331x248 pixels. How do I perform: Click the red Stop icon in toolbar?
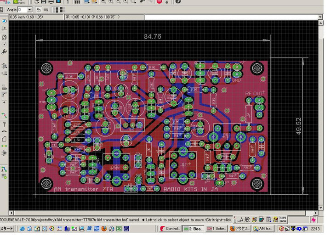click(159, 1)
